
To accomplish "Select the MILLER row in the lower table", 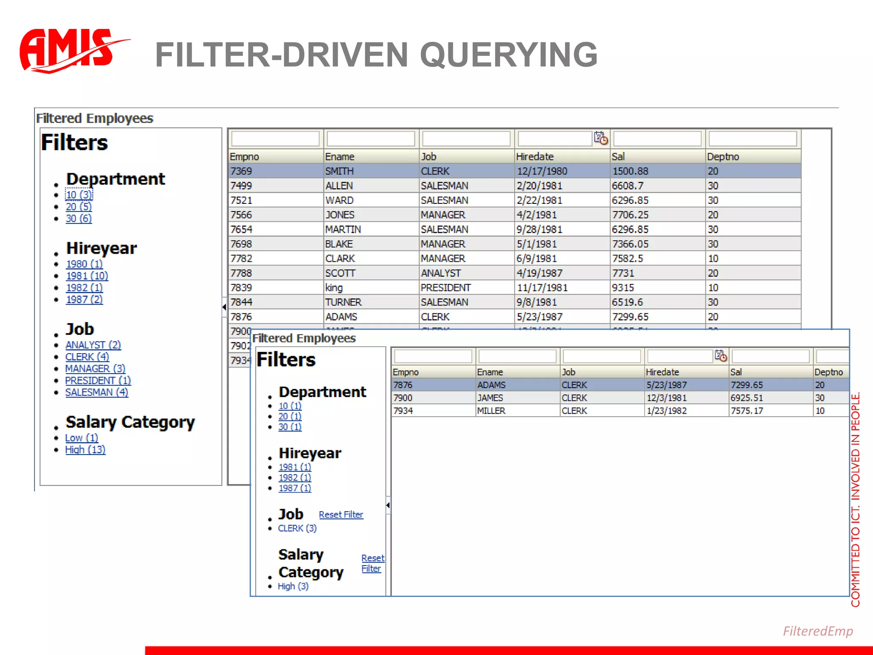I will tap(491, 411).
